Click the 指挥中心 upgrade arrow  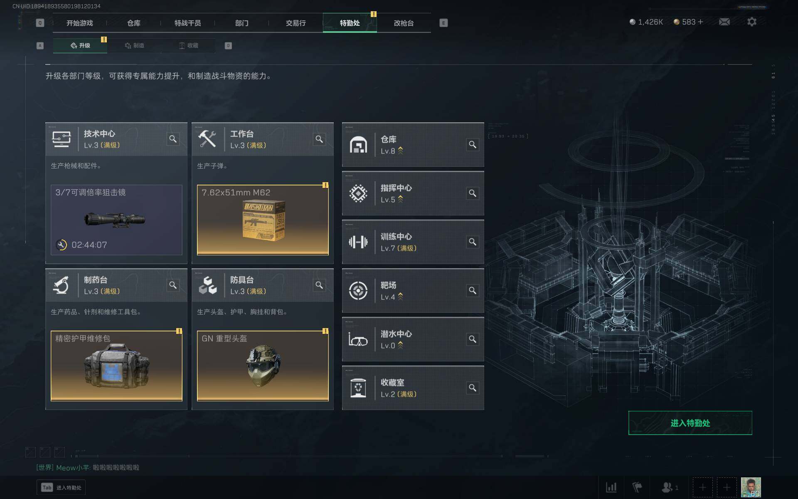400,200
